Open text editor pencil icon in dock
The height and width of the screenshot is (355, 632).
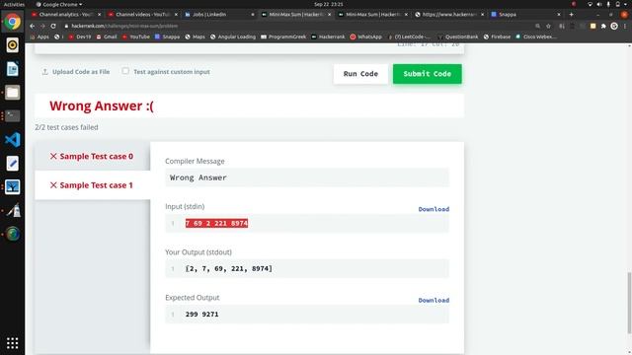coord(13,164)
